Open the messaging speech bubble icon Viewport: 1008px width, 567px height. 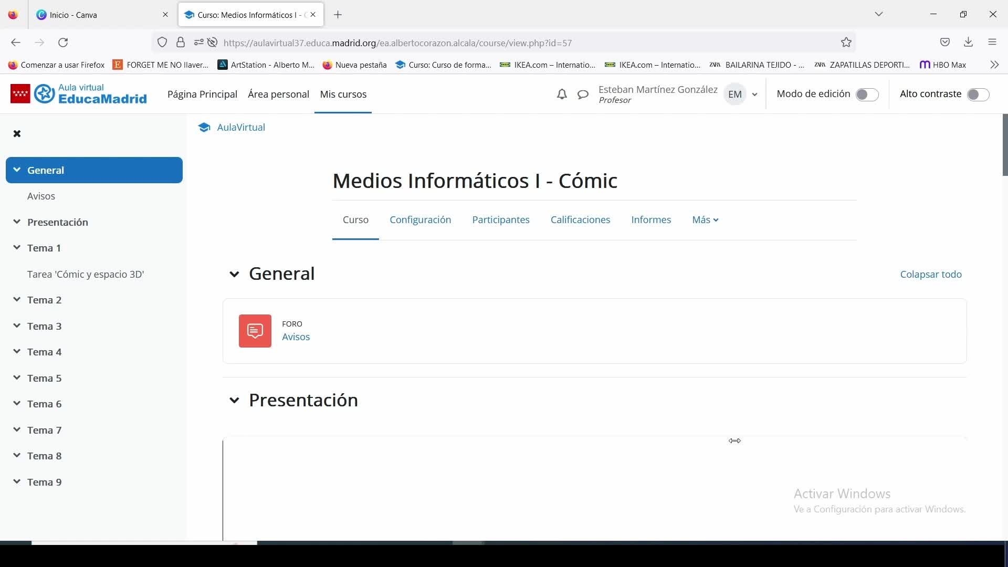click(583, 94)
